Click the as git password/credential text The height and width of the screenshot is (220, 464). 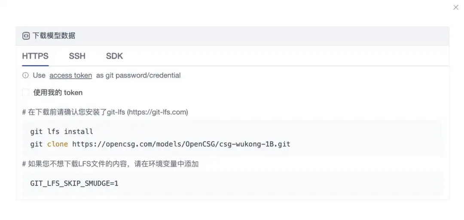[x=138, y=75]
